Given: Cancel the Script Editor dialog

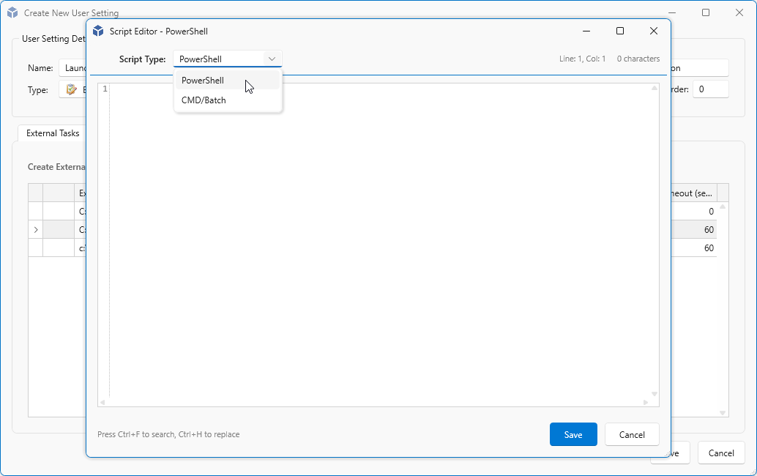Looking at the screenshot, I should pos(632,434).
